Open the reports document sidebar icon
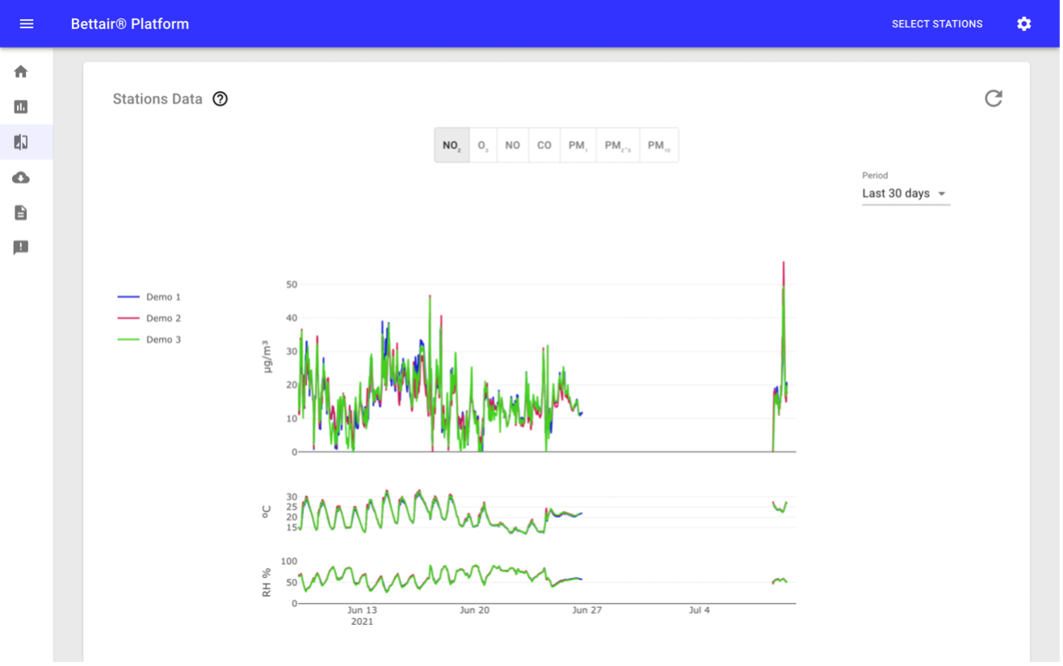 (x=21, y=212)
